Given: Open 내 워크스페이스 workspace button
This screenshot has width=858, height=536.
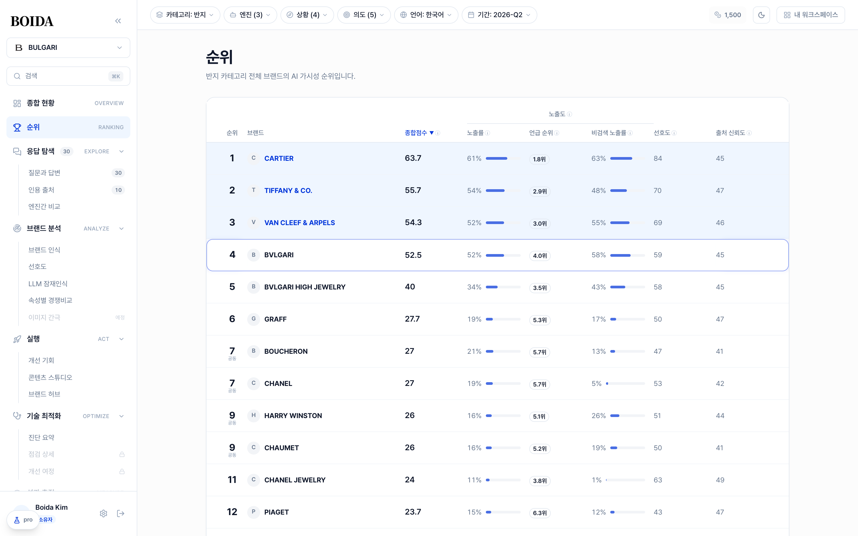Looking at the screenshot, I should click(x=811, y=15).
